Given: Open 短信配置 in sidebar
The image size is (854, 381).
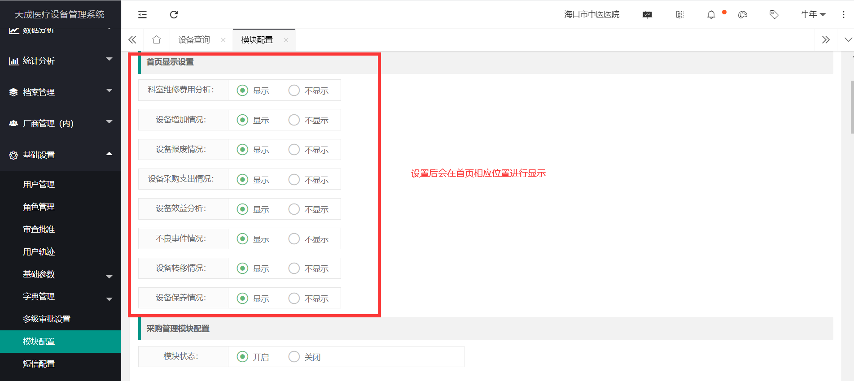Looking at the screenshot, I should [39, 364].
